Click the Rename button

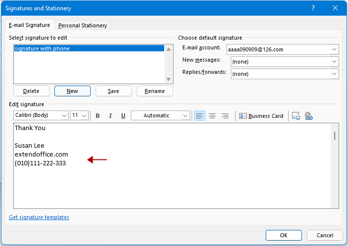click(x=154, y=91)
